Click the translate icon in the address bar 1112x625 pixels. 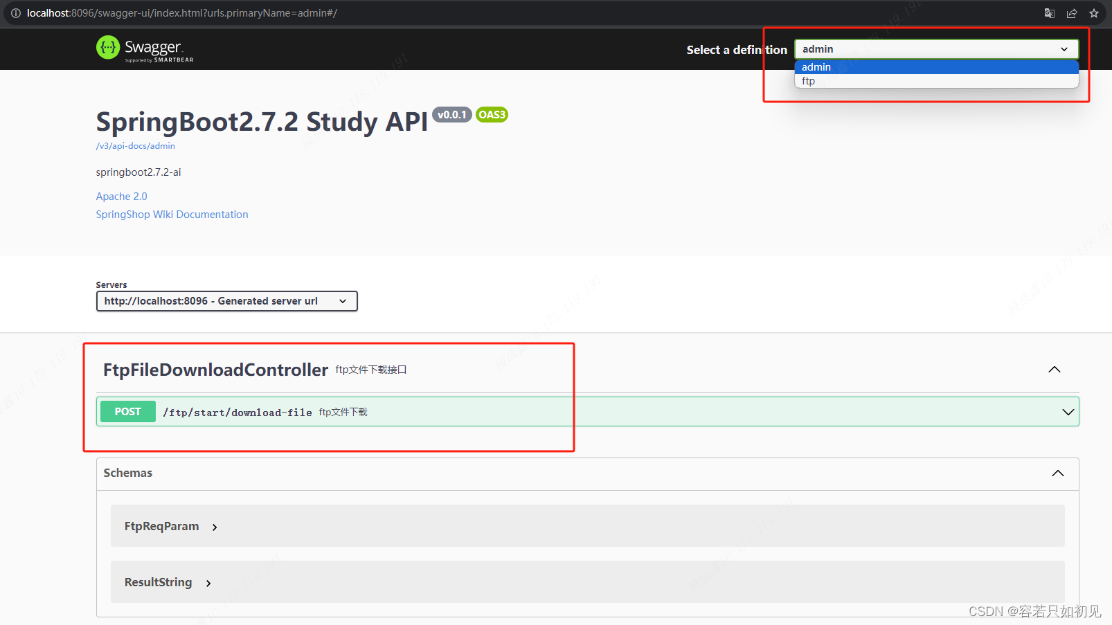click(1050, 12)
